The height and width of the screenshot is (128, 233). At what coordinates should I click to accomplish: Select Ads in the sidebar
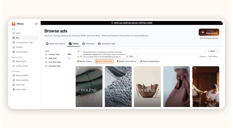[x=25, y=38]
